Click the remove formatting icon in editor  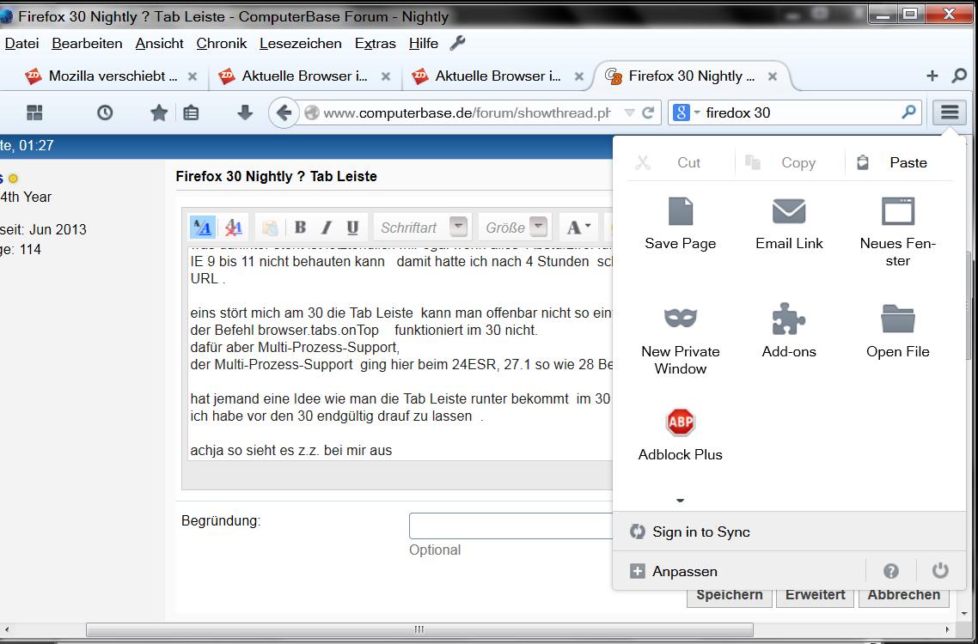pyautogui.click(x=234, y=228)
